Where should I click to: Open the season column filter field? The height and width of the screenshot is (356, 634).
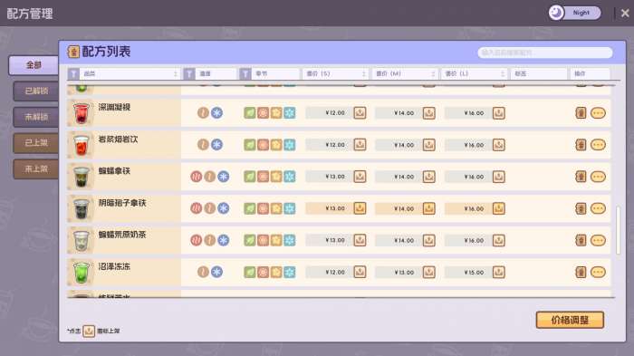275,74
